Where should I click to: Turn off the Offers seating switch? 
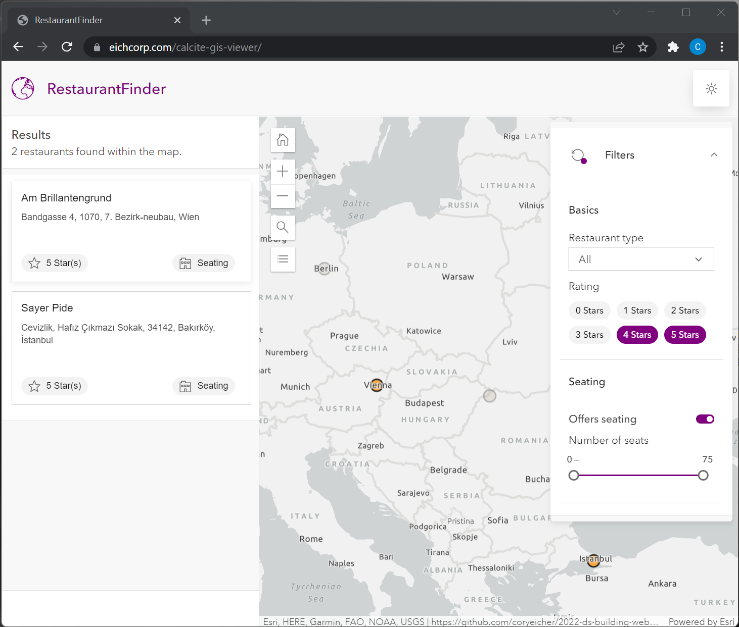705,419
